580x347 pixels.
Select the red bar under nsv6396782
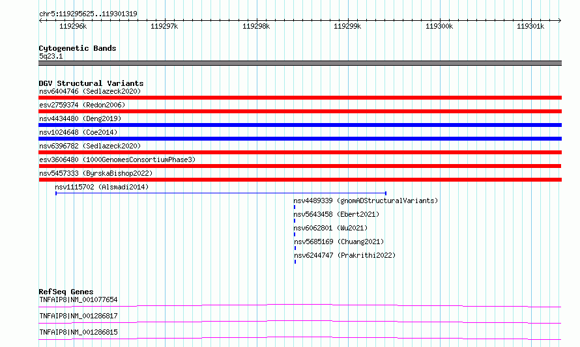click(300, 152)
